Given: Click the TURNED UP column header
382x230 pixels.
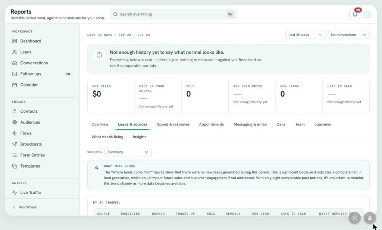Looking at the screenshot, I should (185, 214).
